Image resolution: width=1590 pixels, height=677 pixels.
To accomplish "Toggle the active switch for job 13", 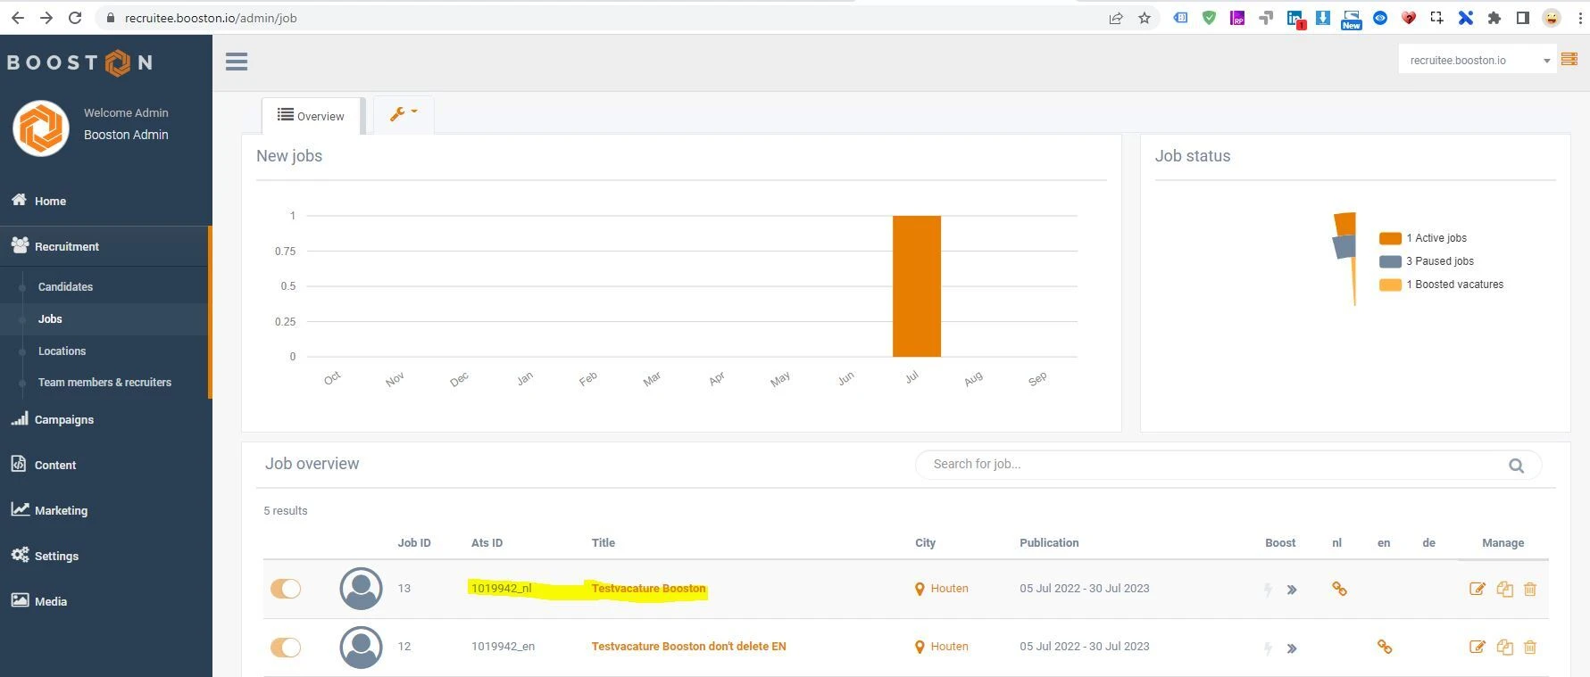I will point(286,589).
